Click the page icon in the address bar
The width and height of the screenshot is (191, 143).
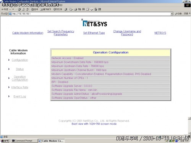pos(10,14)
